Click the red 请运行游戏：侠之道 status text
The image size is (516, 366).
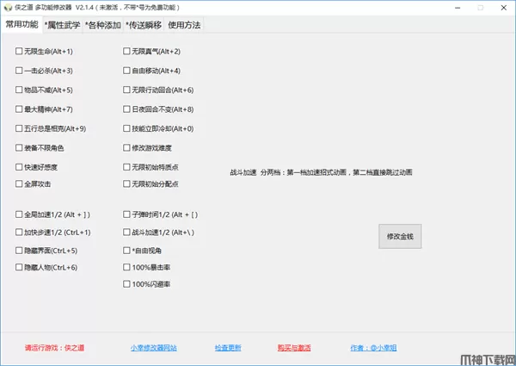coord(55,348)
